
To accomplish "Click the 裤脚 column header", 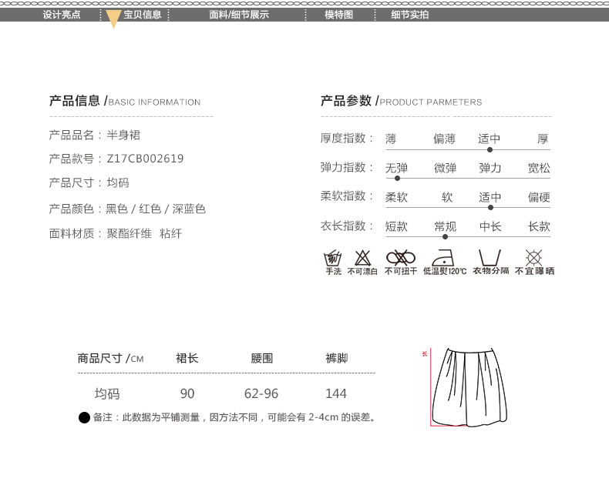I will pos(337,358).
